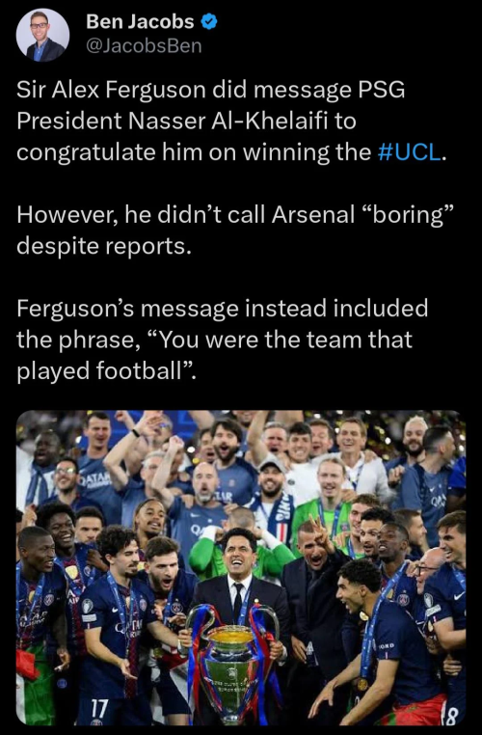Open Ben Jacobs' profile picture
The width and height of the screenshot is (482, 735).
pyautogui.click(x=42, y=35)
